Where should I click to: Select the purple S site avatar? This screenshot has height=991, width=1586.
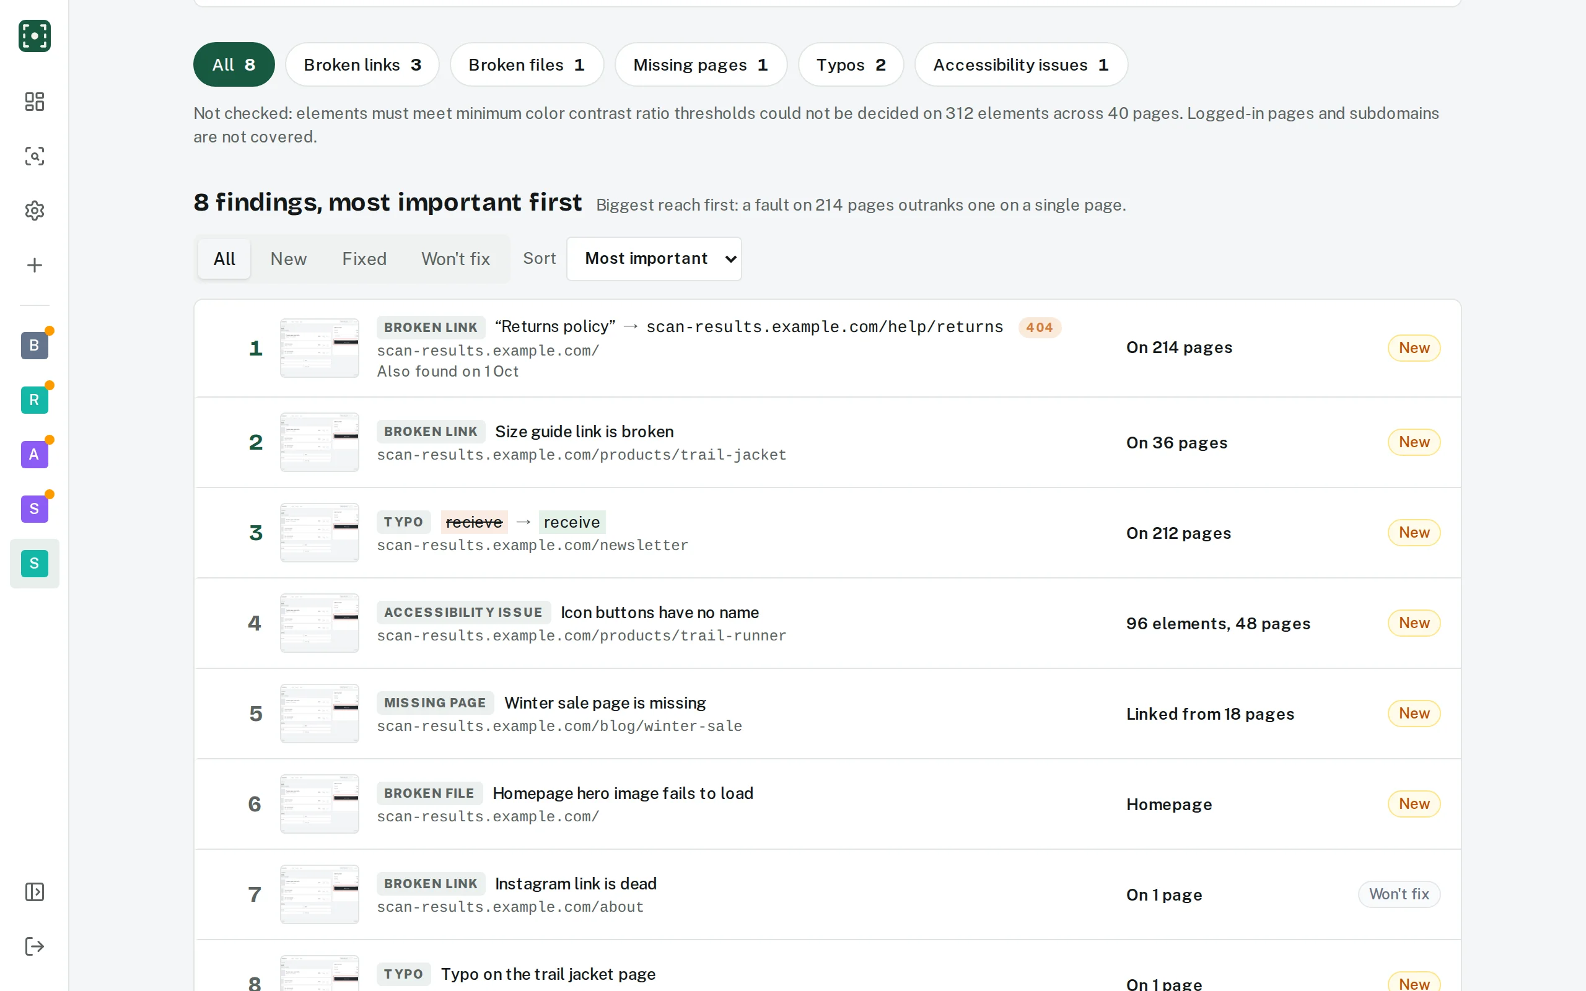click(34, 509)
